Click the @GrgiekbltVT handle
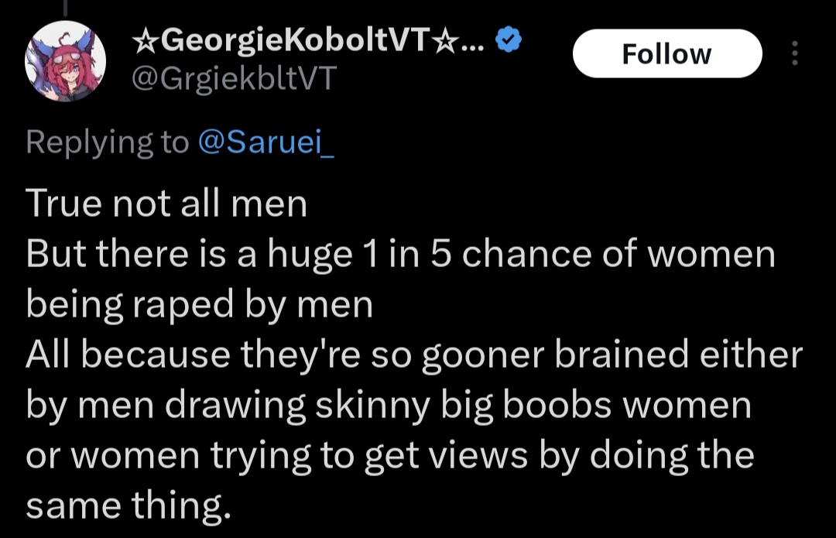Viewport: 836px width, 538px height. click(235, 77)
